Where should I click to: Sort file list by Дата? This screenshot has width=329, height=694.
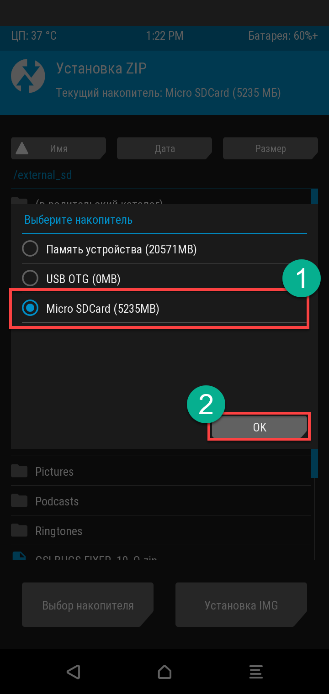(164, 148)
